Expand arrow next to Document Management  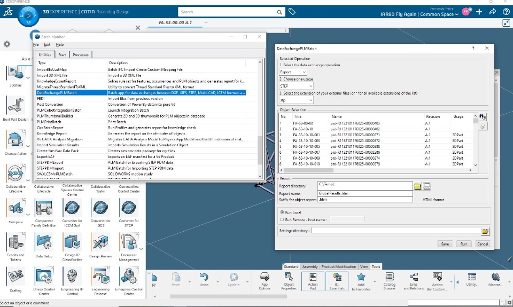tap(141, 249)
